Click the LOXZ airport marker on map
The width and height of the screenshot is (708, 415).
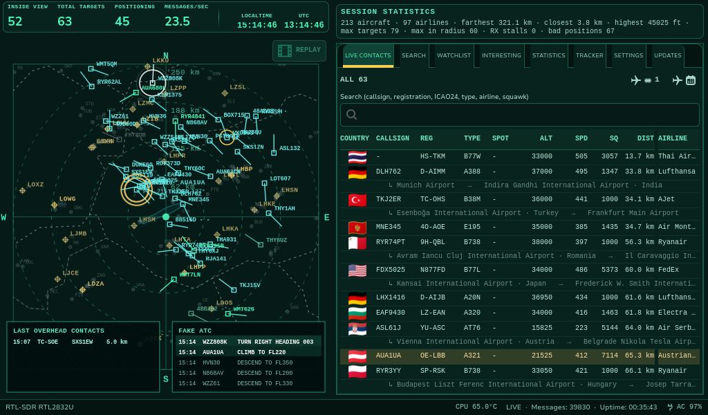tap(22, 191)
